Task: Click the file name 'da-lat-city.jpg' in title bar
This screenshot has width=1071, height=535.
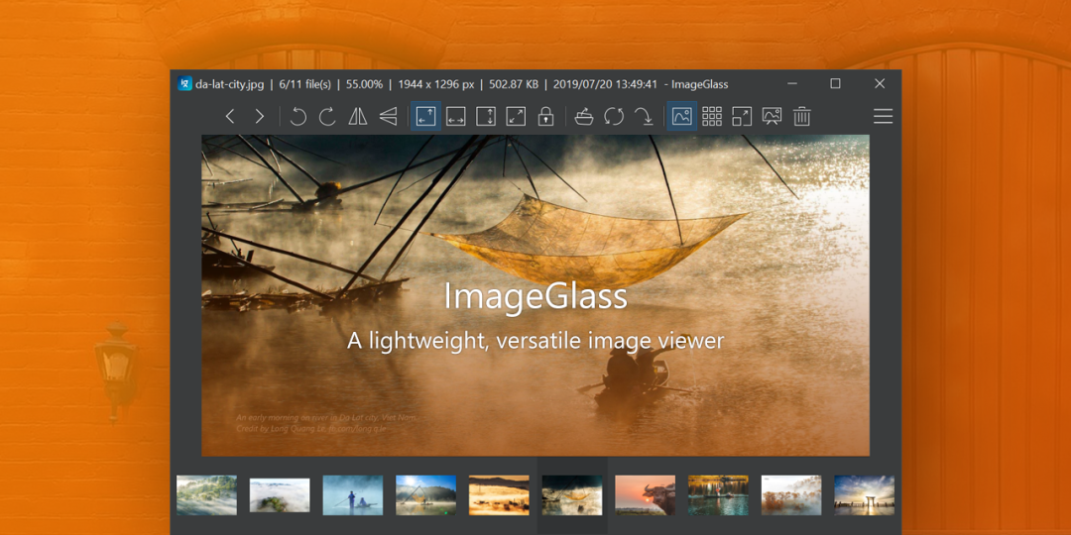Action: [229, 84]
